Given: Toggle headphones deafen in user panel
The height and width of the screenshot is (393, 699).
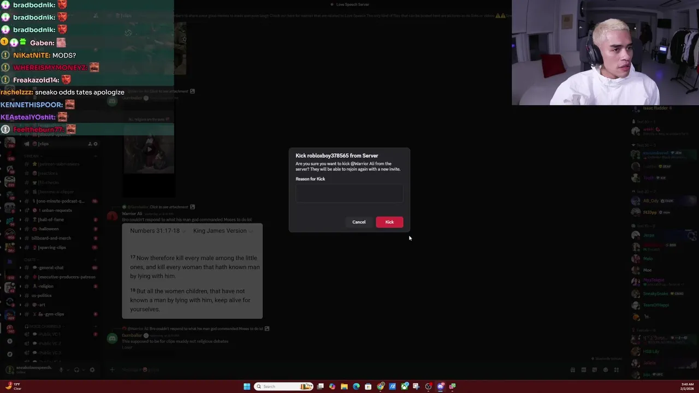Looking at the screenshot, I should coord(76,370).
